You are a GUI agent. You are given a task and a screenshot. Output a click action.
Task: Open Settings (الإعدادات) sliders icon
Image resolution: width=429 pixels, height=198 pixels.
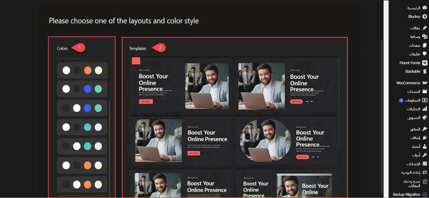tap(424, 164)
